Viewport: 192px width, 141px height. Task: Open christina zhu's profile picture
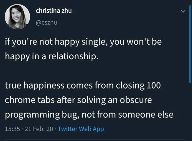click(17, 17)
